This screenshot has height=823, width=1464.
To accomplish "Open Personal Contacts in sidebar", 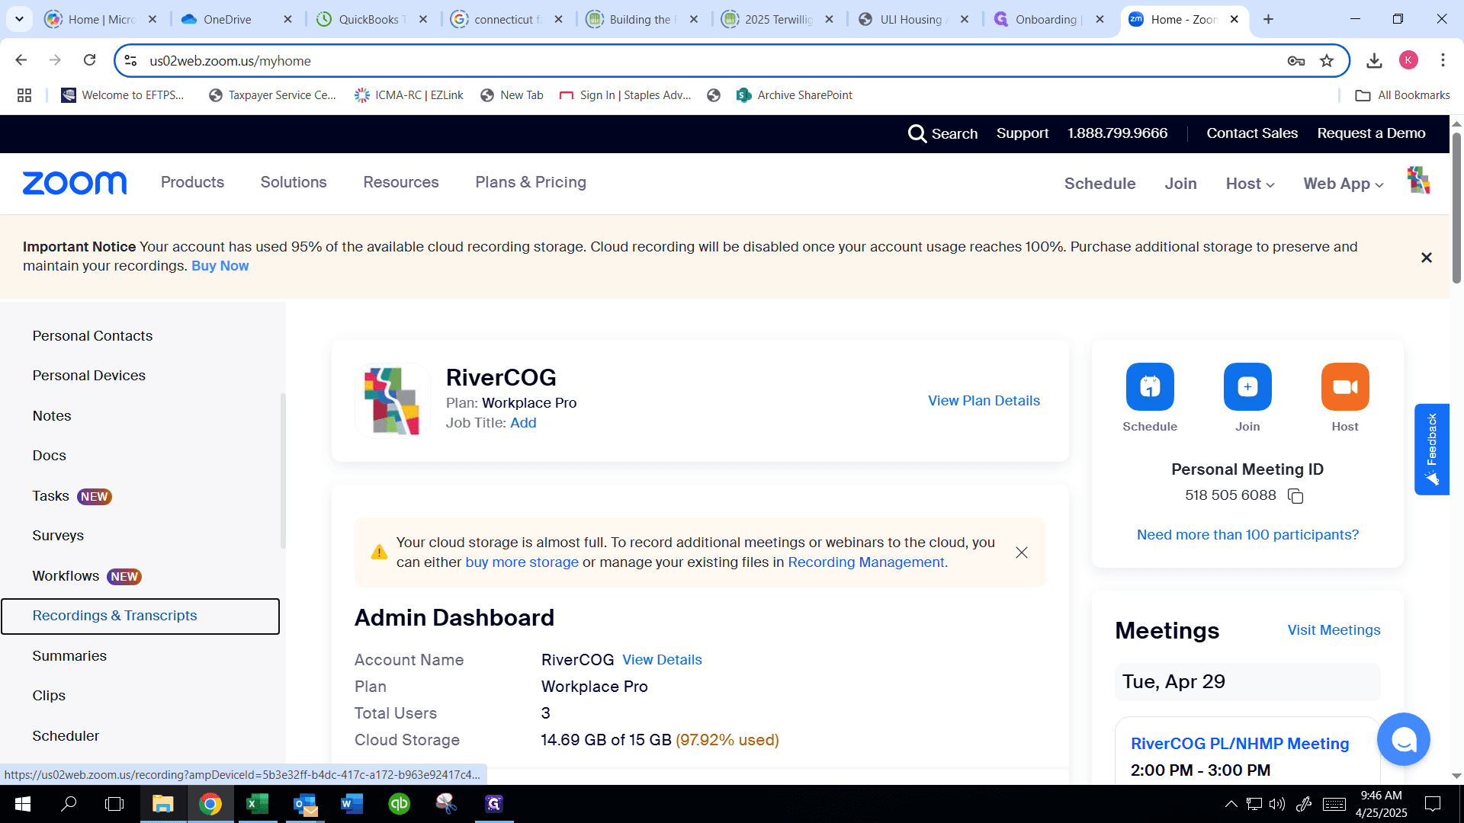I will pos(92,336).
